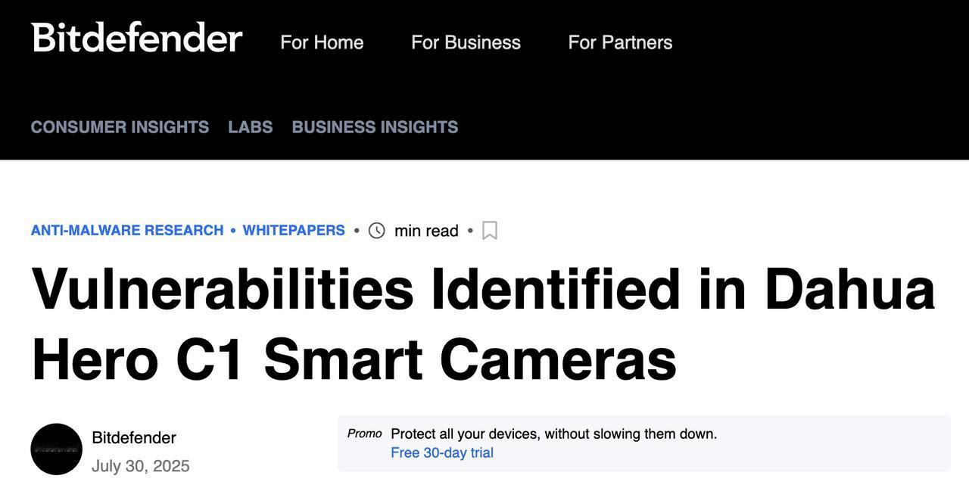This screenshot has width=969, height=488.
Task: Click the July 30, 2025 publish date
Action: click(x=141, y=466)
